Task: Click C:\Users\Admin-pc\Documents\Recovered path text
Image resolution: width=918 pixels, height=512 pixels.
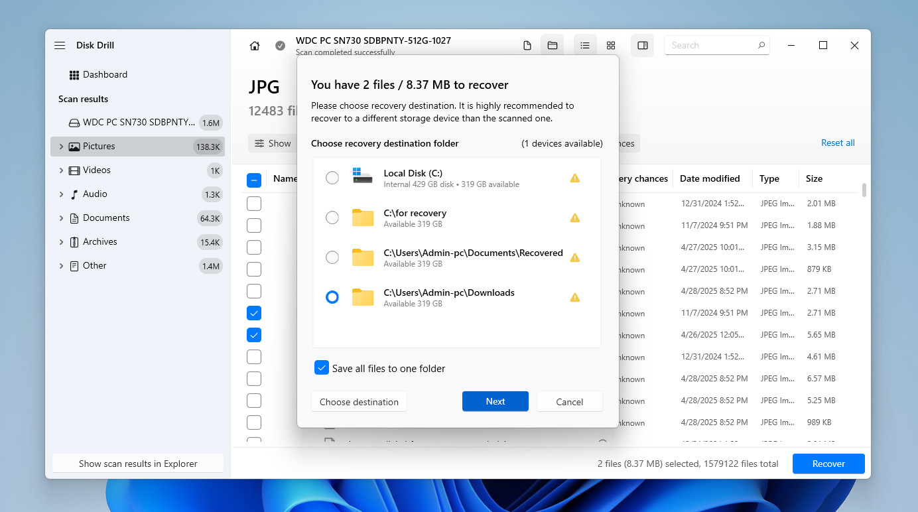Action: coord(473,253)
